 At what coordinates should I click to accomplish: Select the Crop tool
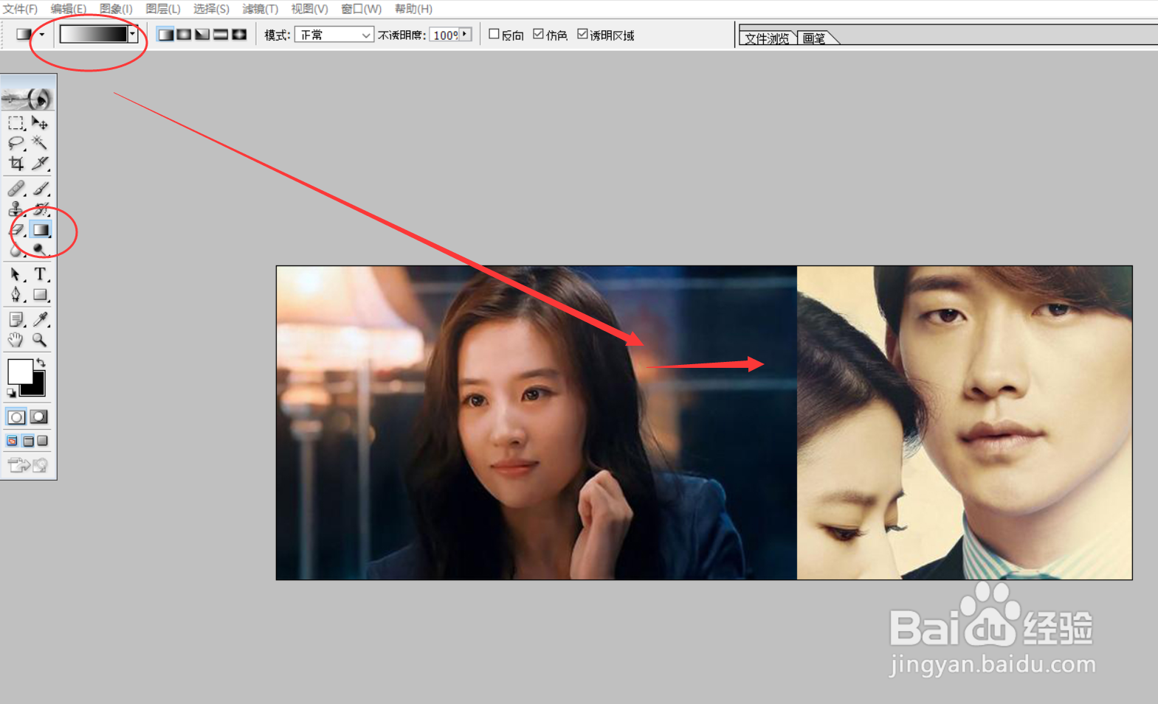16,164
